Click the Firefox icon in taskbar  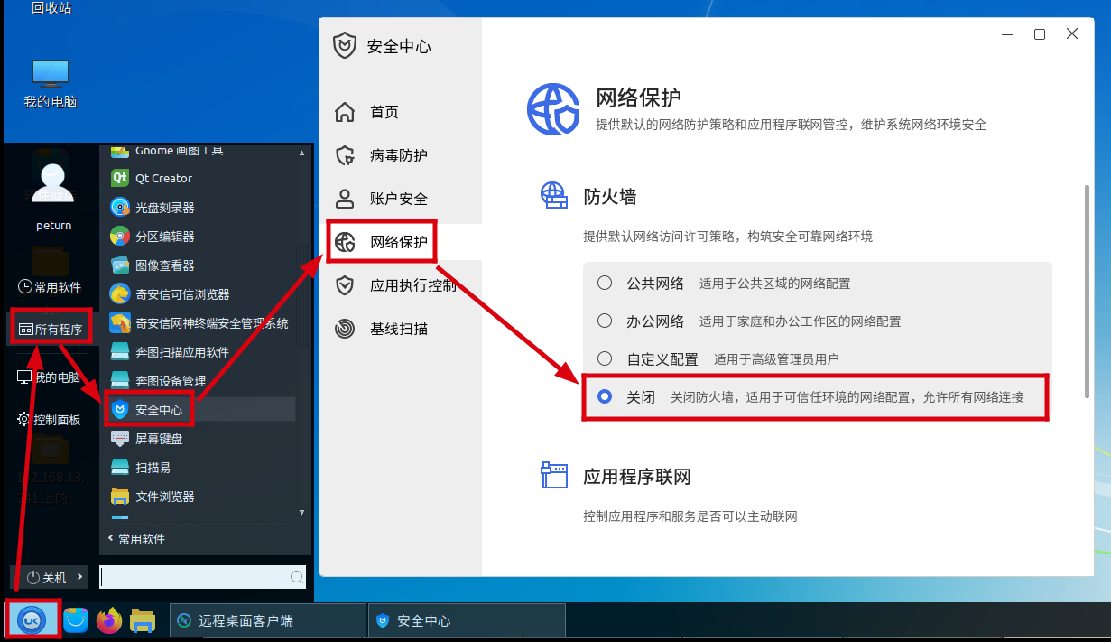click(x=109, y=620)
